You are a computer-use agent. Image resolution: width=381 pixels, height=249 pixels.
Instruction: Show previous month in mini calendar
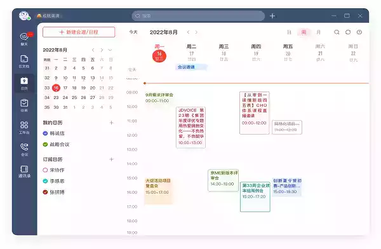(93, 50)
